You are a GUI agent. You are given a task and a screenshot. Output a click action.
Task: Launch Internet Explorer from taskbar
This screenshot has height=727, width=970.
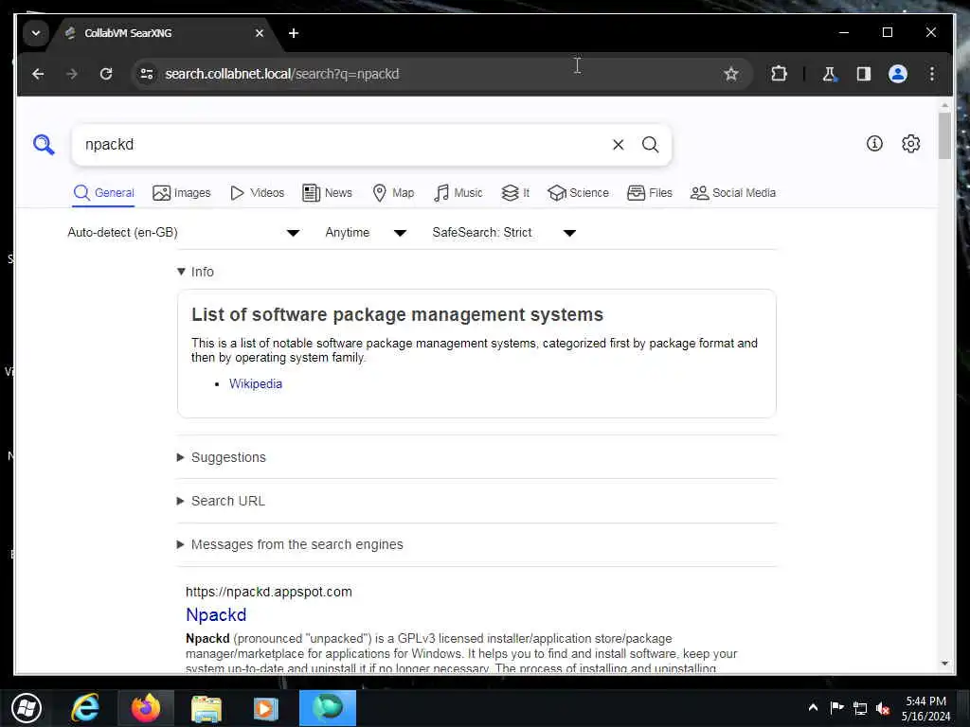85,708
